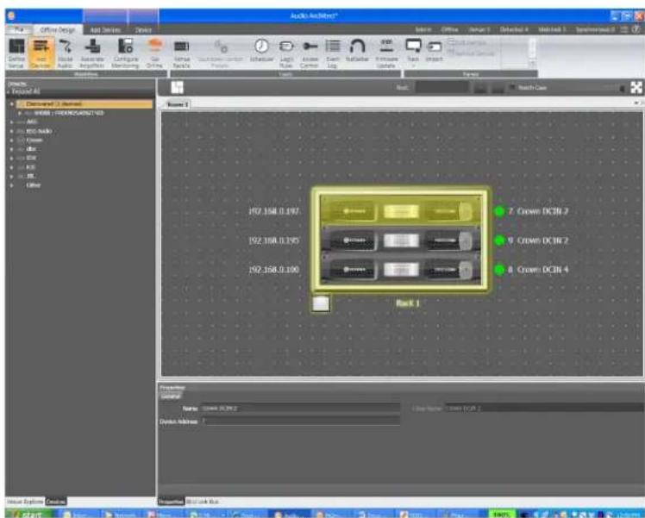Screen dimensions: 645x518
Task: Switch to the Add Devices ribbon tab
Action: [x=105, y=30]
